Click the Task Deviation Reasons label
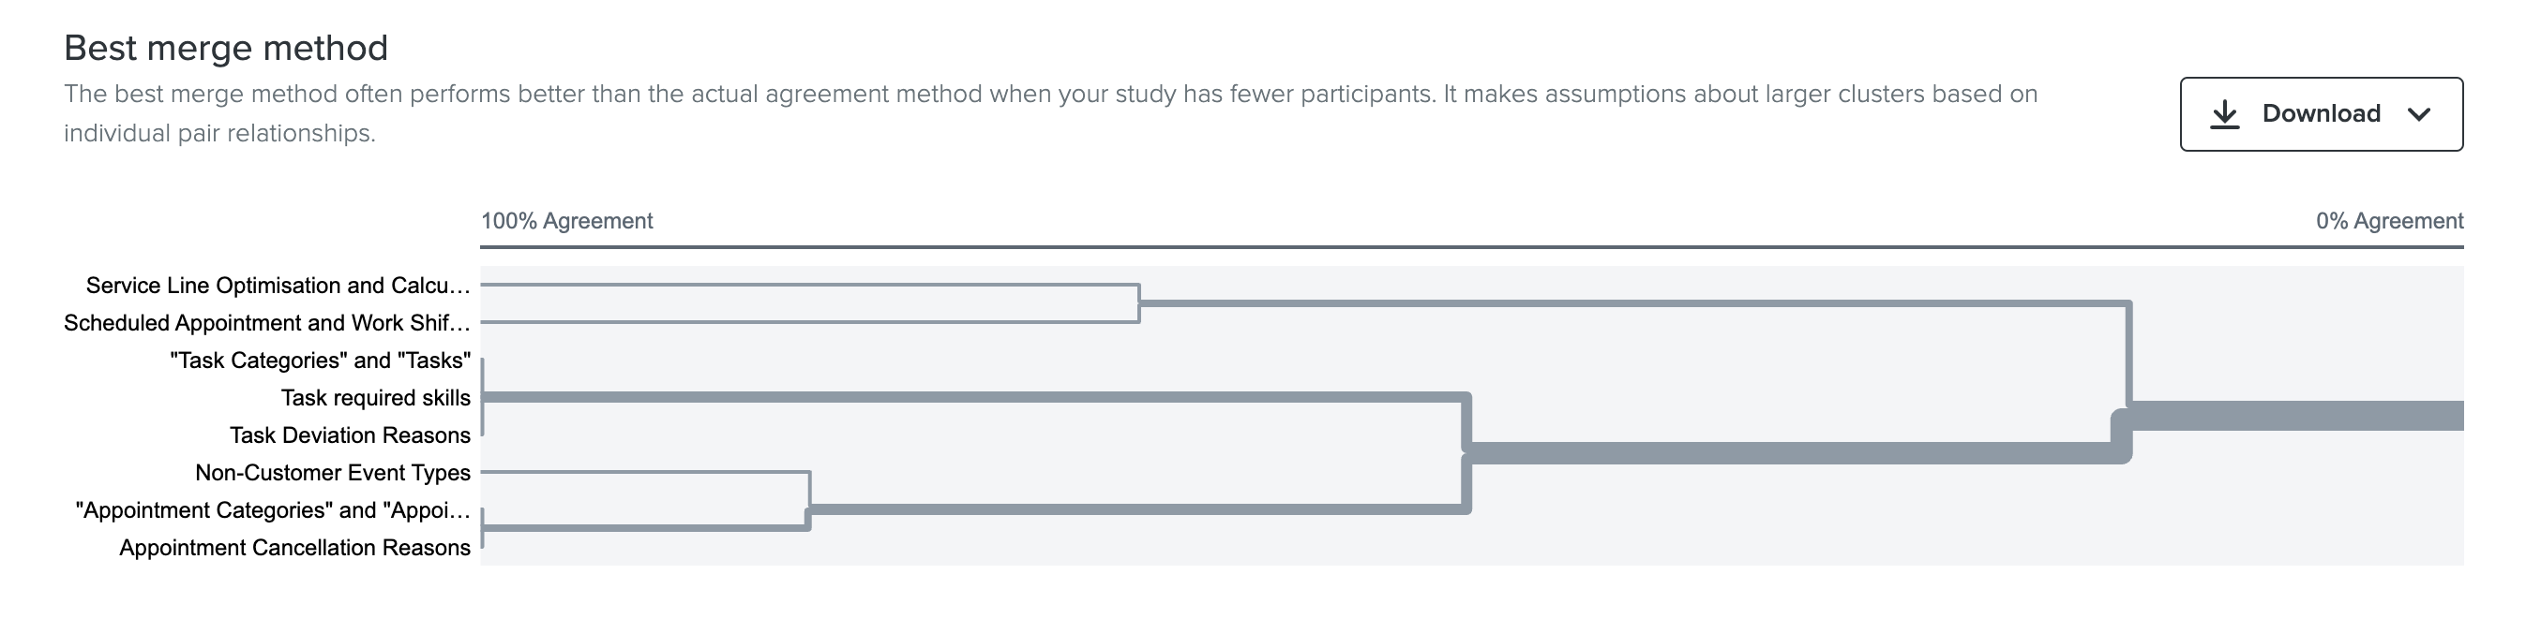Image resolution: width=2526 pixels, height=633 pixels. point(350,434)
